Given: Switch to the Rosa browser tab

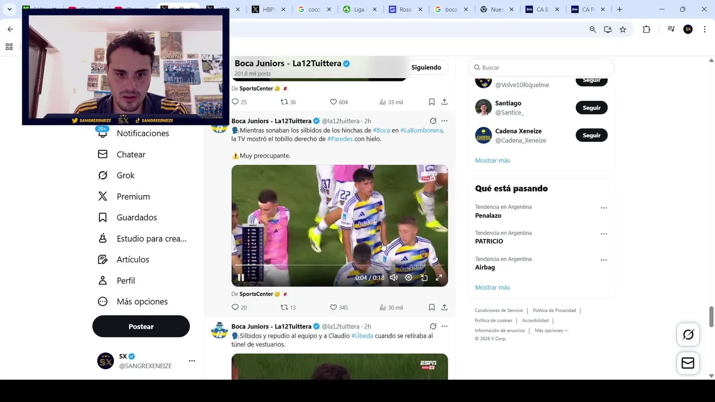Looking at the screenshot, I should [x=405, y=9].
